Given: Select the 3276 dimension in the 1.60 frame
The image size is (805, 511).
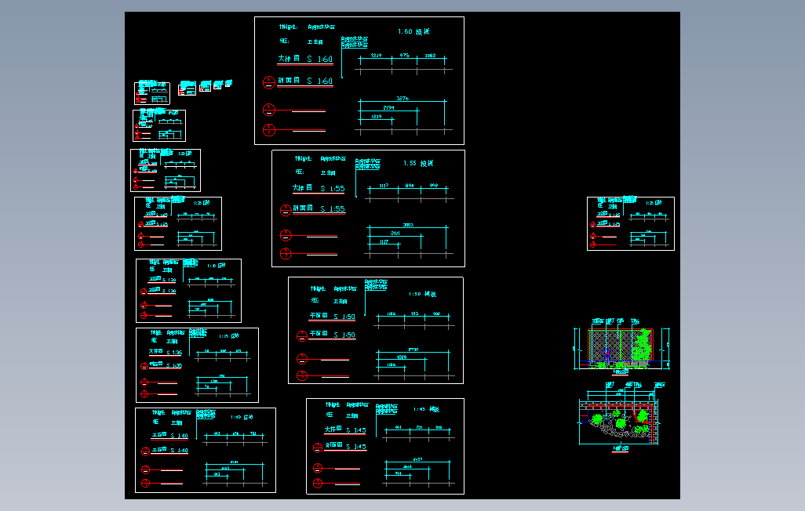Looking at the screenshot, I should click(402, 98).
